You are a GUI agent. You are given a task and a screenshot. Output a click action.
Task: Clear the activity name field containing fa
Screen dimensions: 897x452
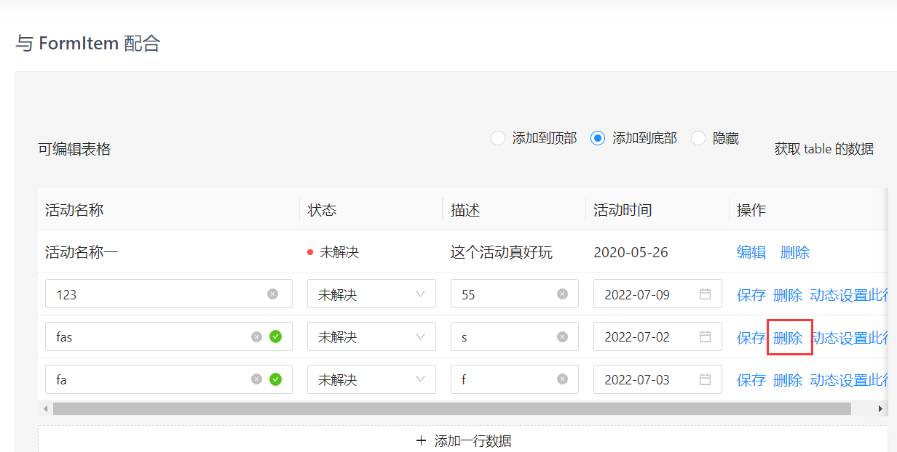click(x=256, y=379)
